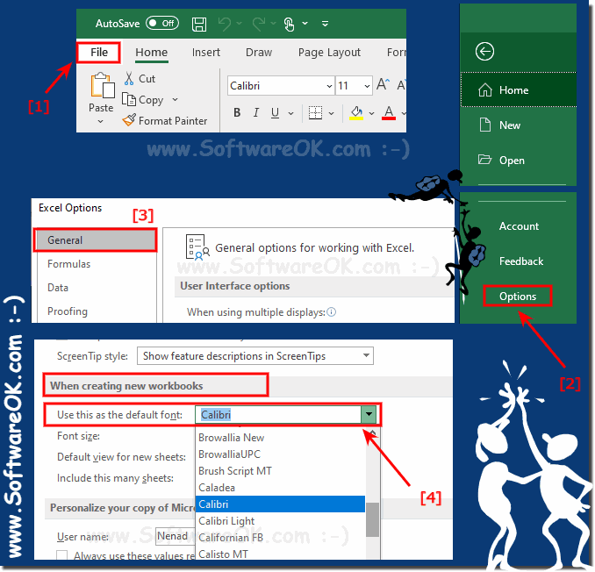Image resolution: width=595 pixels, height=572 pixels.
Task: Click the User name field
Action: pos(175,536)
